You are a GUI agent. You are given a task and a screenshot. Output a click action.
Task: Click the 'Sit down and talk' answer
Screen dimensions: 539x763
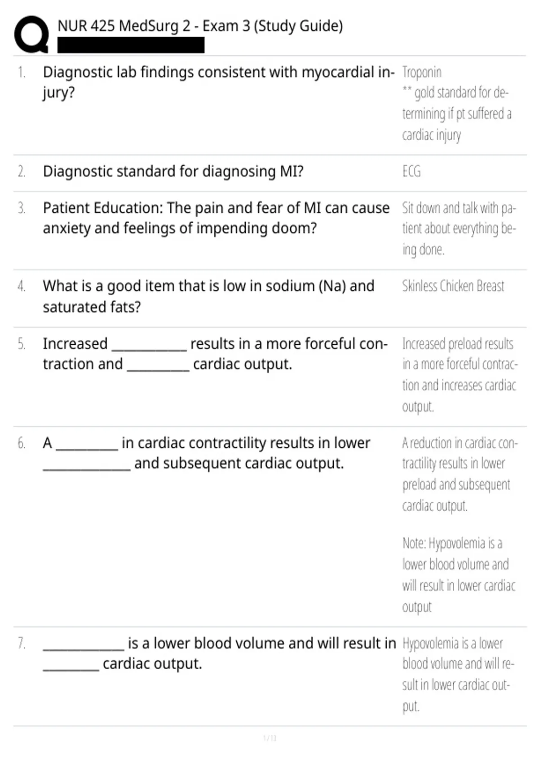[459, 228]
